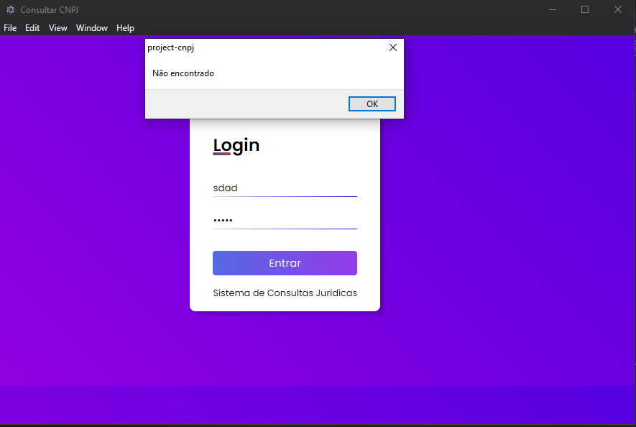Click the Consultar CNPJ app icon
636x427 pixels.
coord(11,9)
